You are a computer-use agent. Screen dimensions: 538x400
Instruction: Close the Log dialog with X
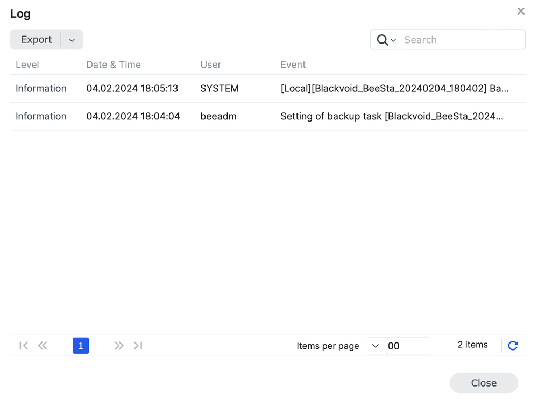(521, 11)
